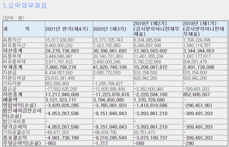Select the 자본총계 row label
The width and height of the screenshot is (229, 147).
pyautogui.click(x=13, y=94)
